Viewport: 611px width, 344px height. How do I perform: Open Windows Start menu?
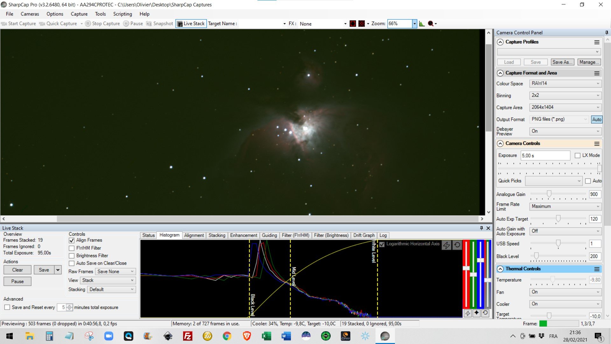click(10, 336)
